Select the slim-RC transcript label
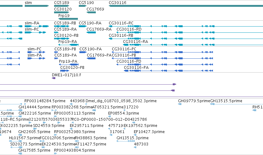 coord(32,29)
